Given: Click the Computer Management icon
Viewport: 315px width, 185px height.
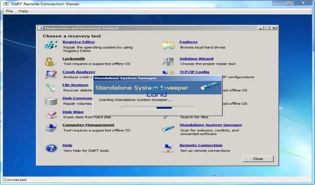Looking at the screenshot, I should (x=51, y=128).
